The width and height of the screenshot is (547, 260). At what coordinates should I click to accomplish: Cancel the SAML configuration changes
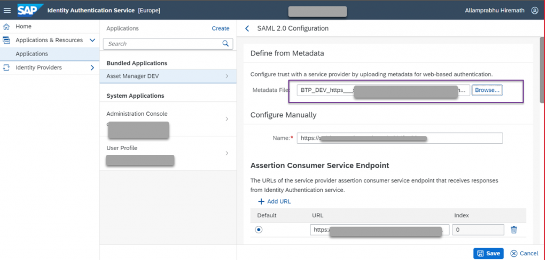pos(525,254)
